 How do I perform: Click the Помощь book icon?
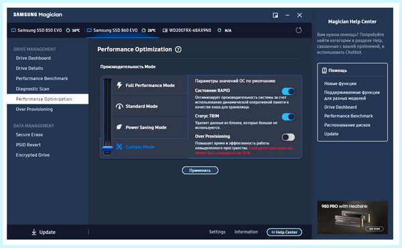pos(324,71)
